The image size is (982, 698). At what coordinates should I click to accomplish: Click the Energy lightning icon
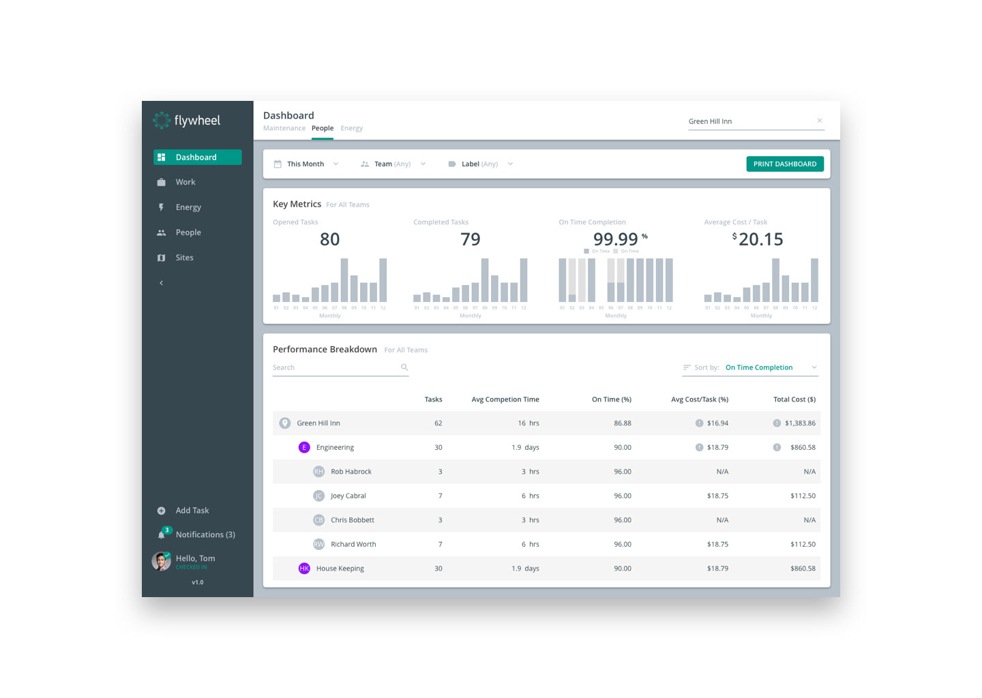pos(161,207)
